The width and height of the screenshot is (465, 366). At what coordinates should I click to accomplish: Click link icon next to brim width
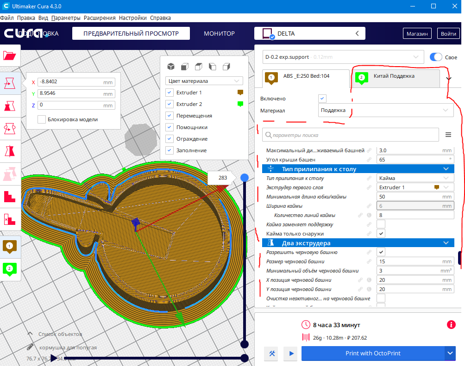click(x=369, y=206)
